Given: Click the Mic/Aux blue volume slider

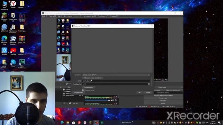Looking at the screenshot, I should point(98,100).
